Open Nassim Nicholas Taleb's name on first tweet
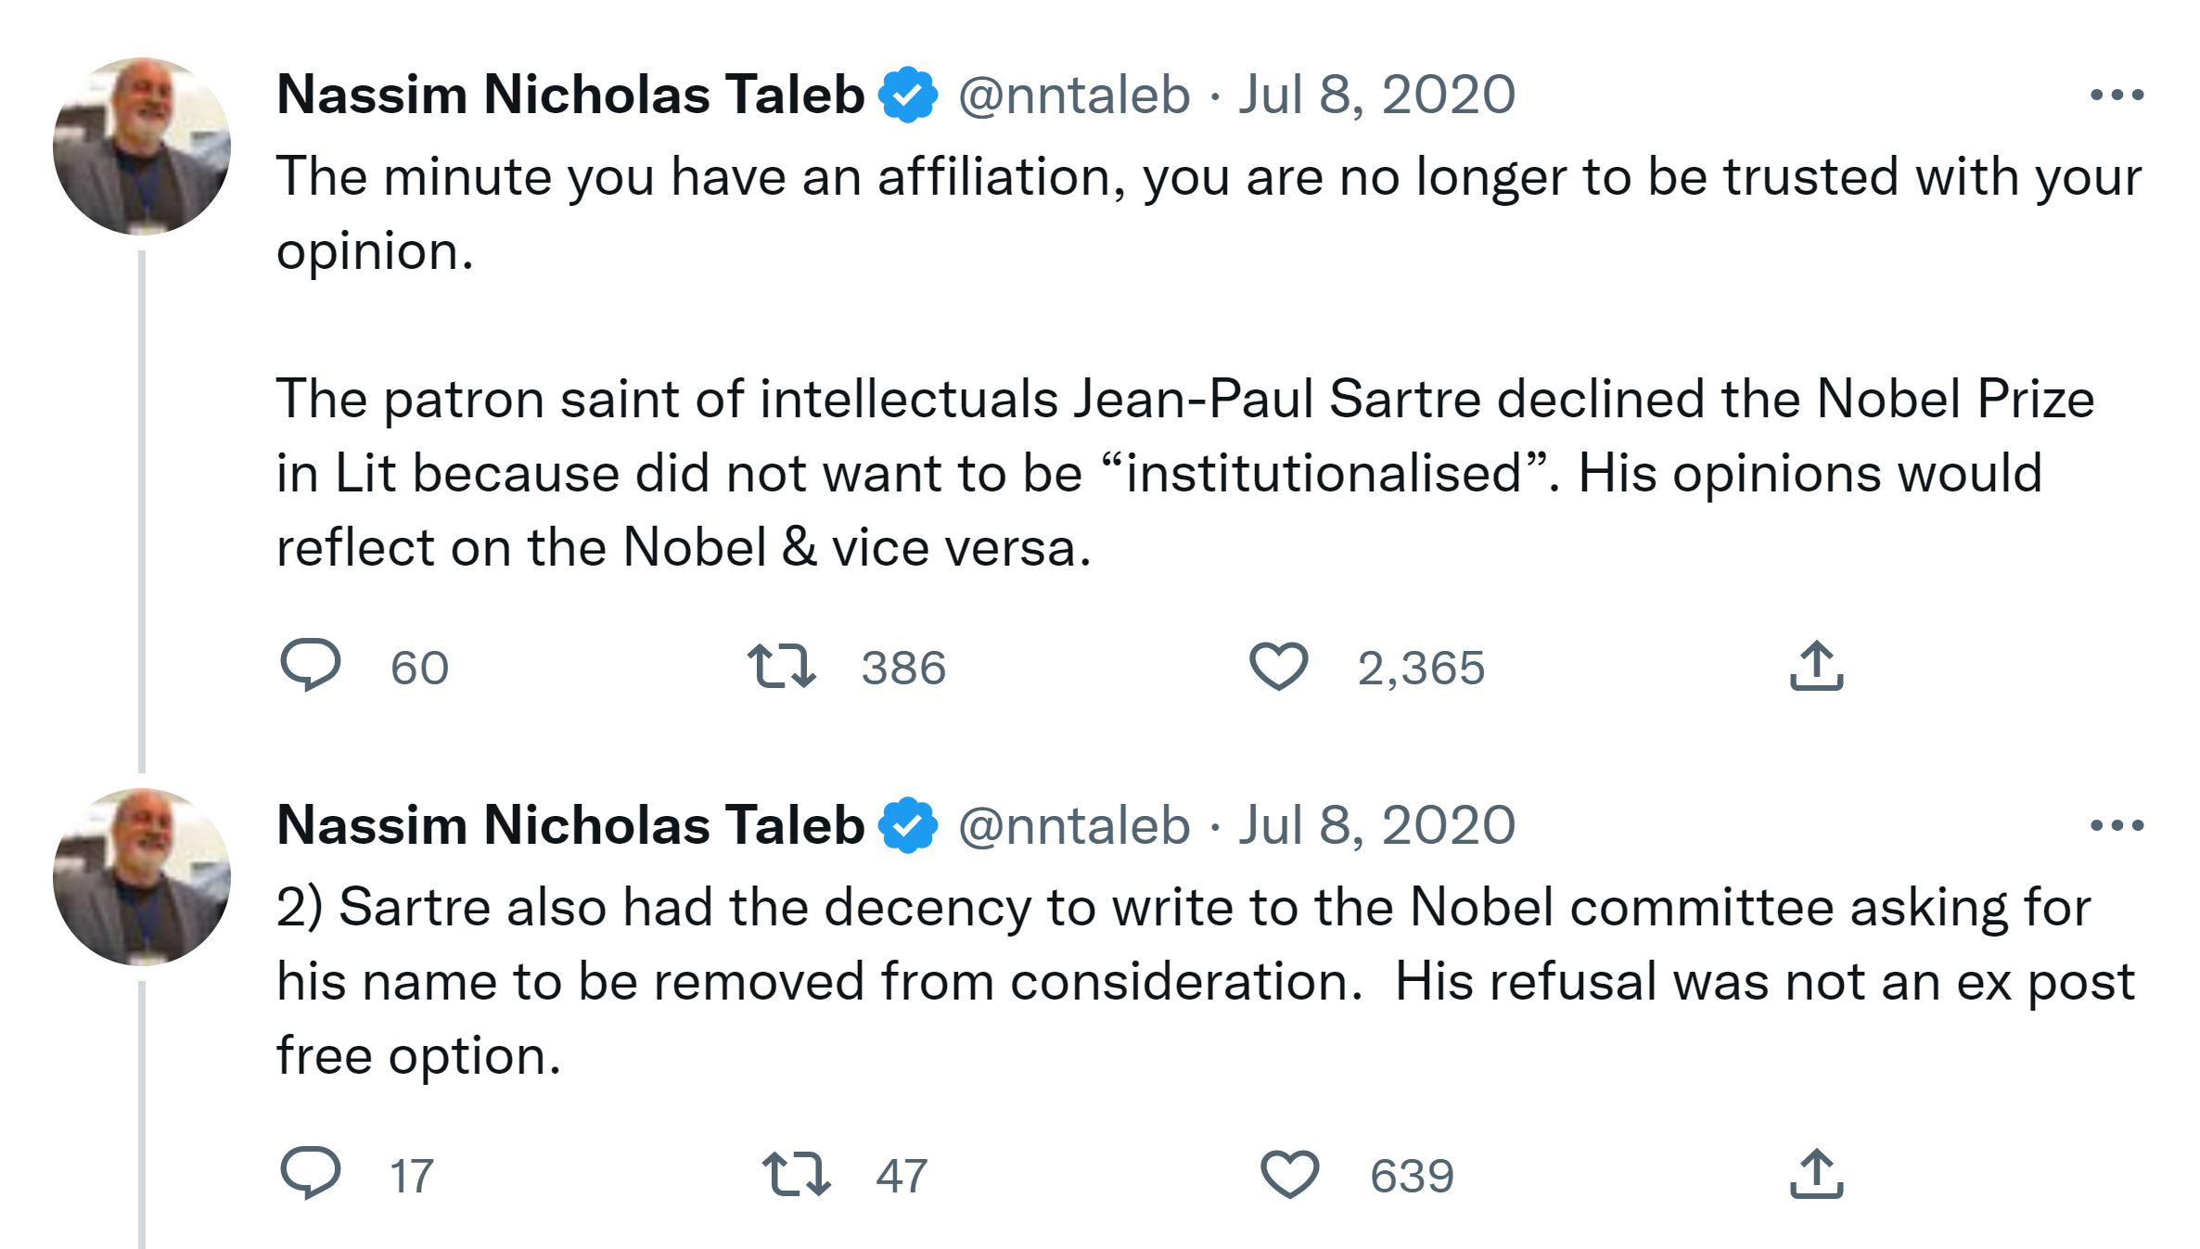The height and width of the screenshot is (1249, 2200). 570,95
